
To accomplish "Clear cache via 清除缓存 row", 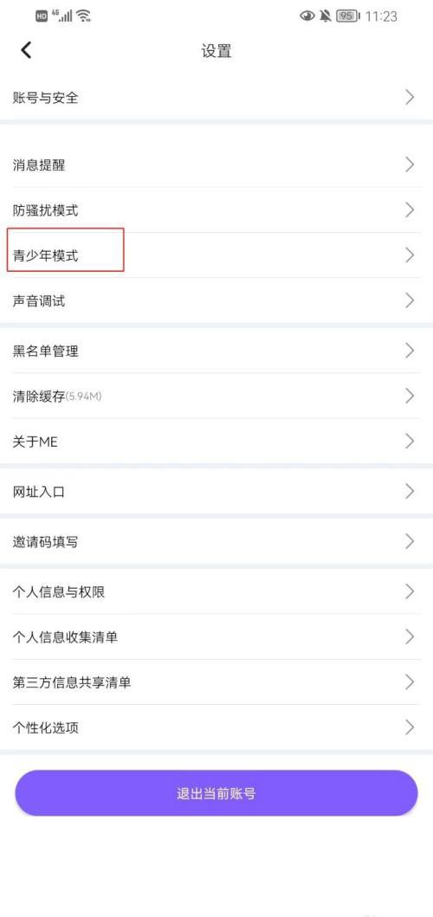I will [216, 396].
